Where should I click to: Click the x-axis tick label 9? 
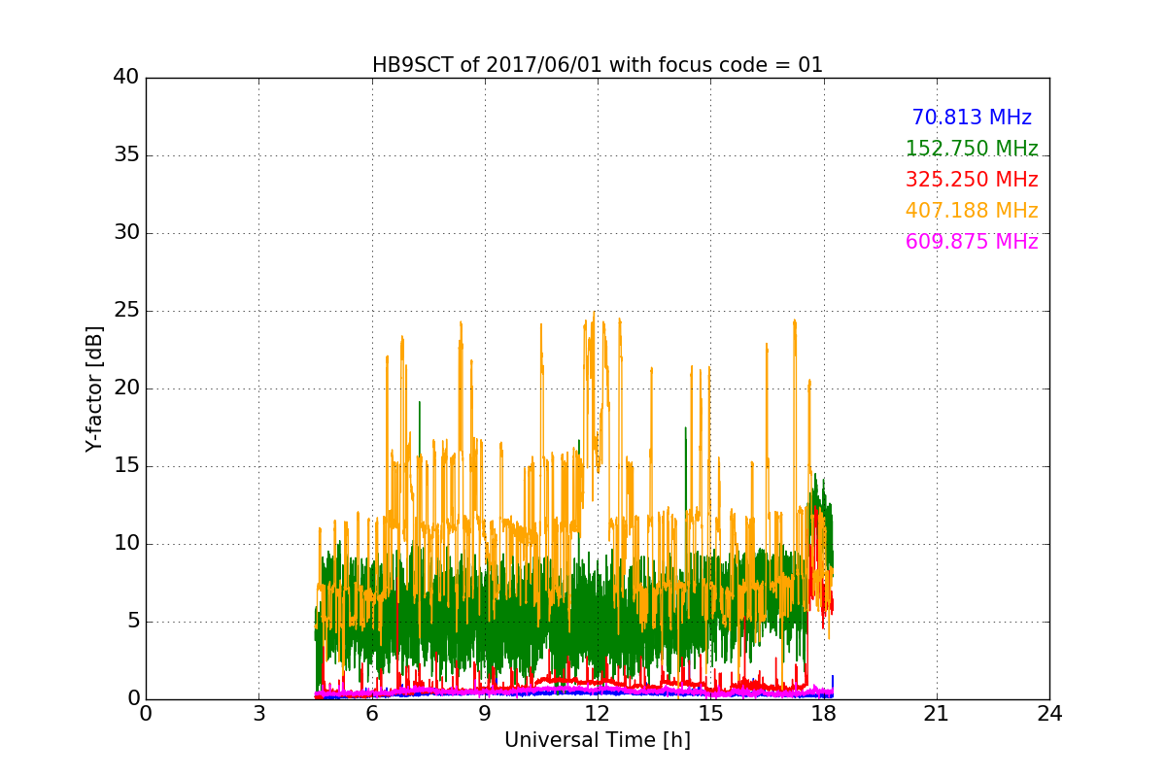(485, 714)
